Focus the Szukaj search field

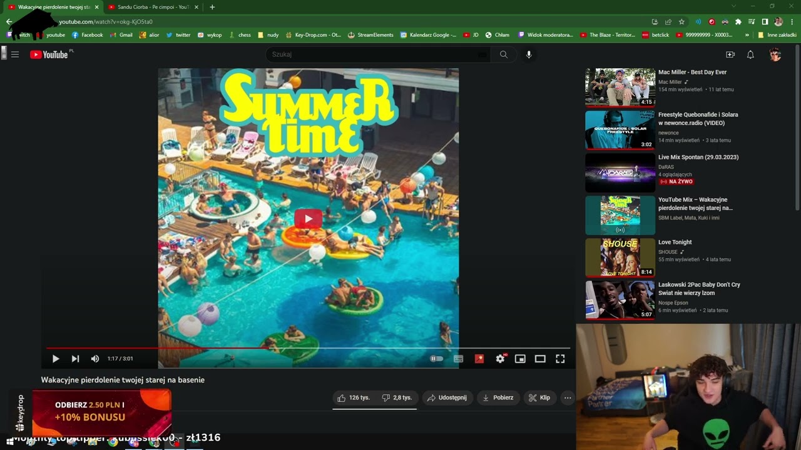point(379,54)
